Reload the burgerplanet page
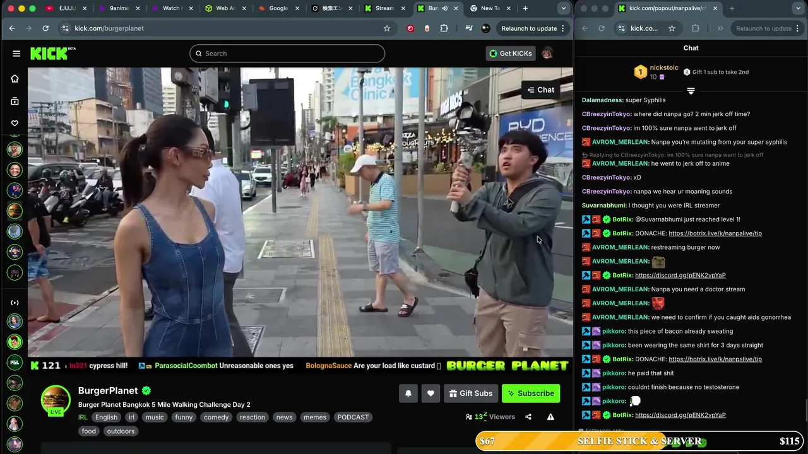The image size is (808, 454). tap(45, 28)
